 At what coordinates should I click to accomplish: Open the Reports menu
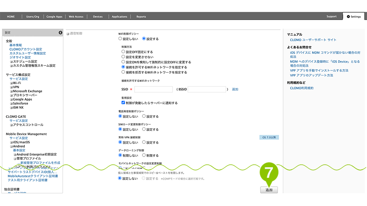pyautogui.click(x=141, y=16)
